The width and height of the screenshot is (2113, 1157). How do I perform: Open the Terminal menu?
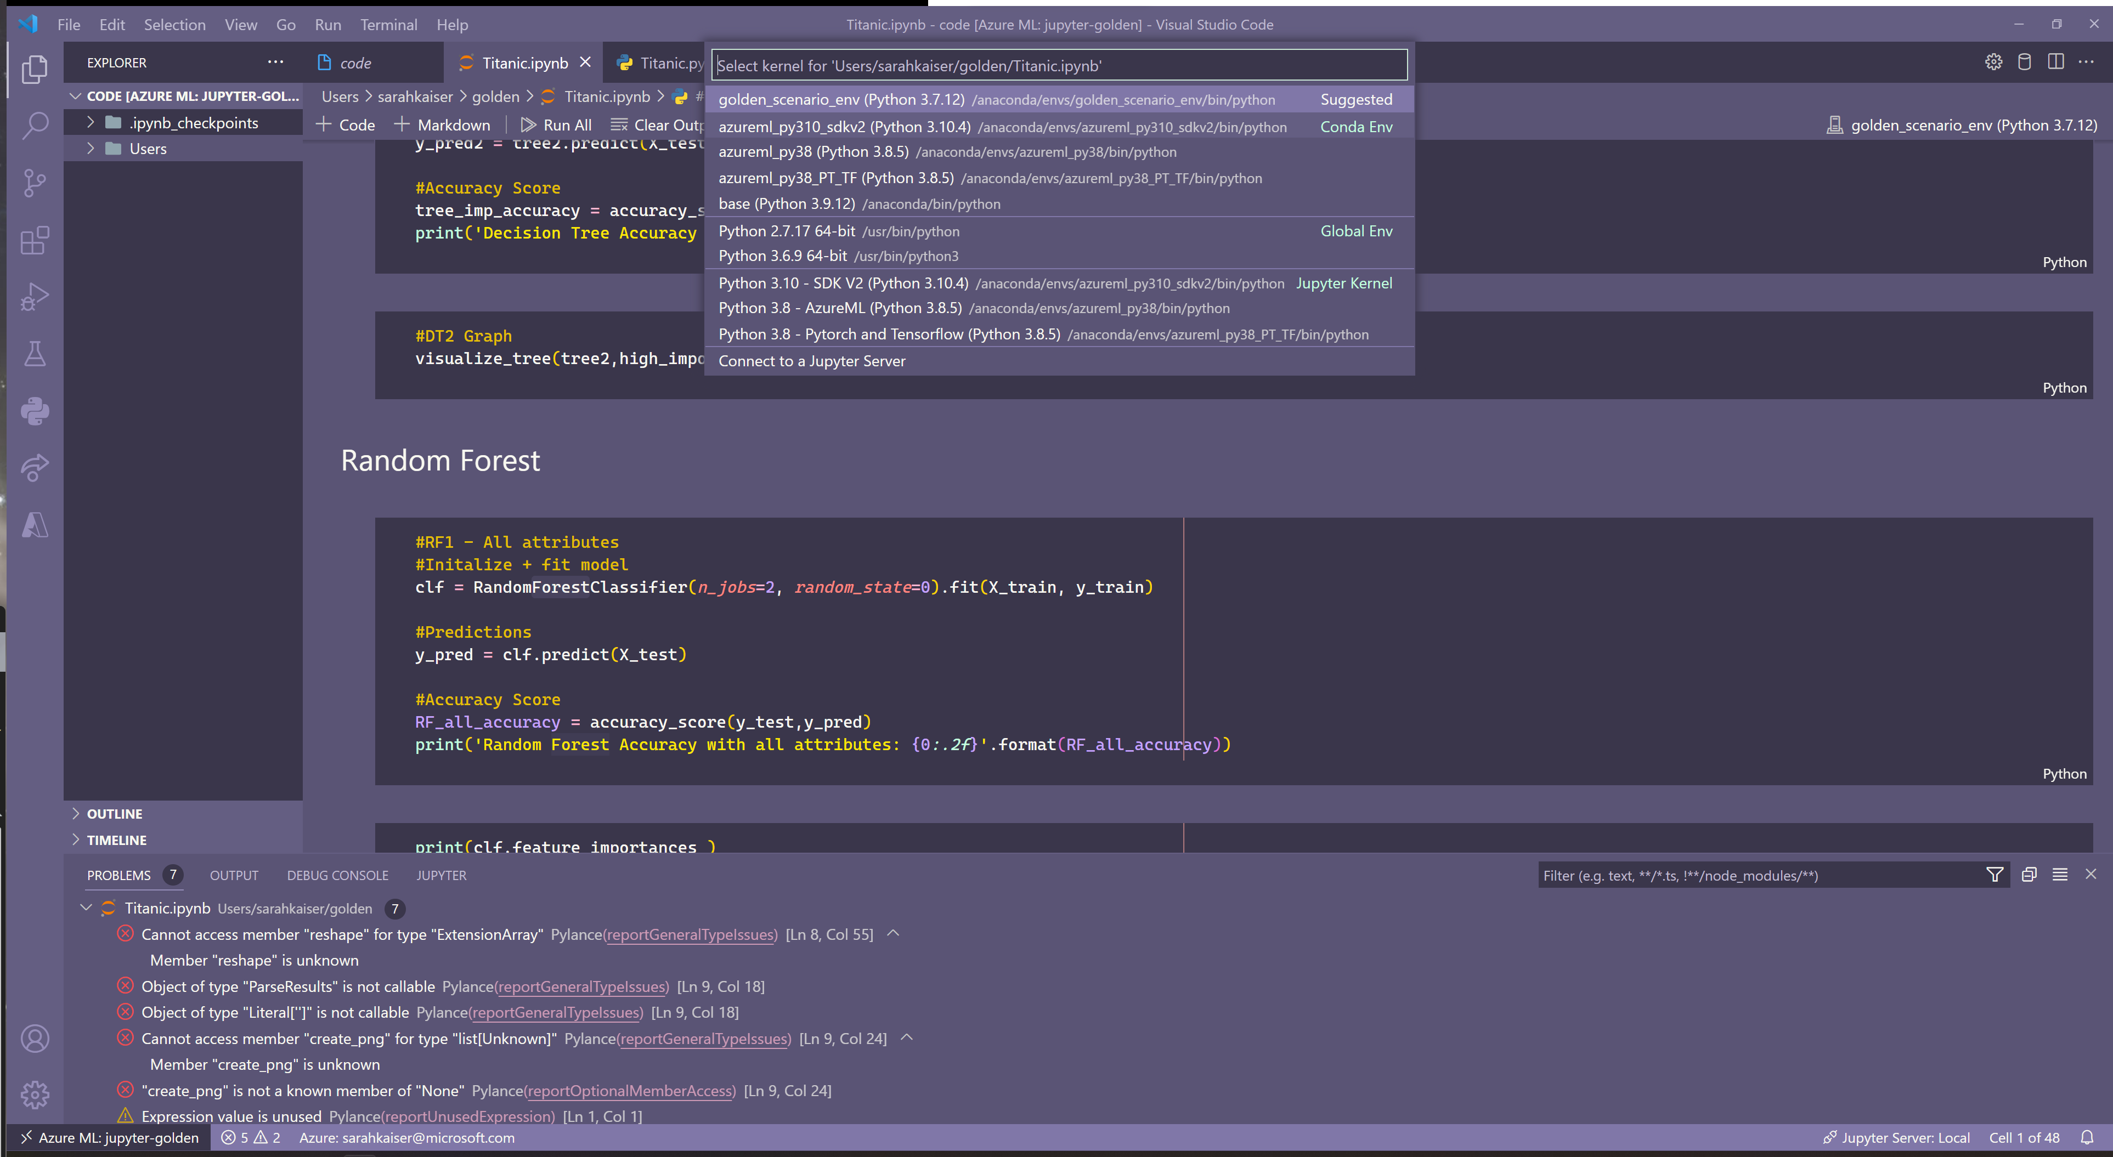389,25
